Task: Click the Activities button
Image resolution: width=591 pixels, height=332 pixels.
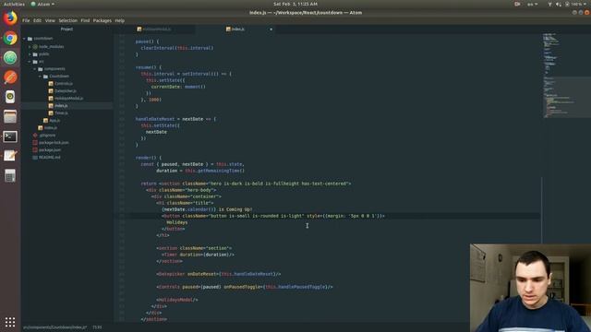Action: pyautogui.click(x=14, y=4)
